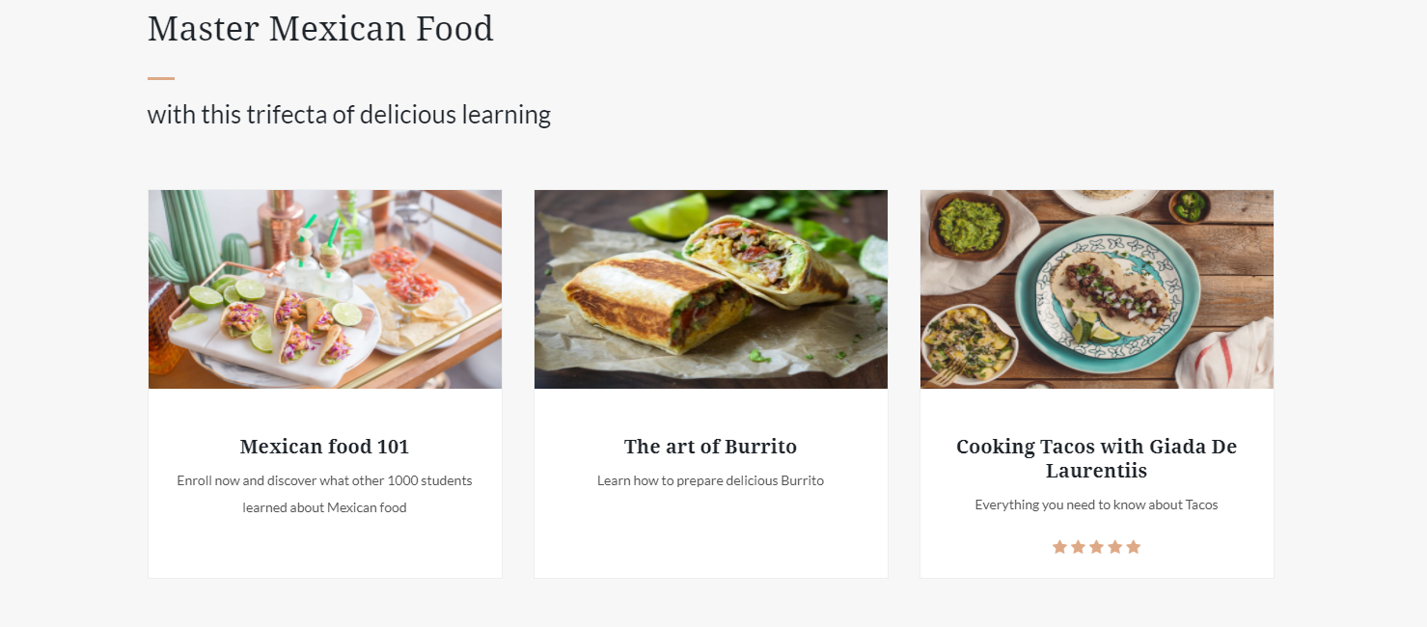Click the orange divider line under the heading
The width and height of the screenshot is (1427, 627).
(161, 78)
